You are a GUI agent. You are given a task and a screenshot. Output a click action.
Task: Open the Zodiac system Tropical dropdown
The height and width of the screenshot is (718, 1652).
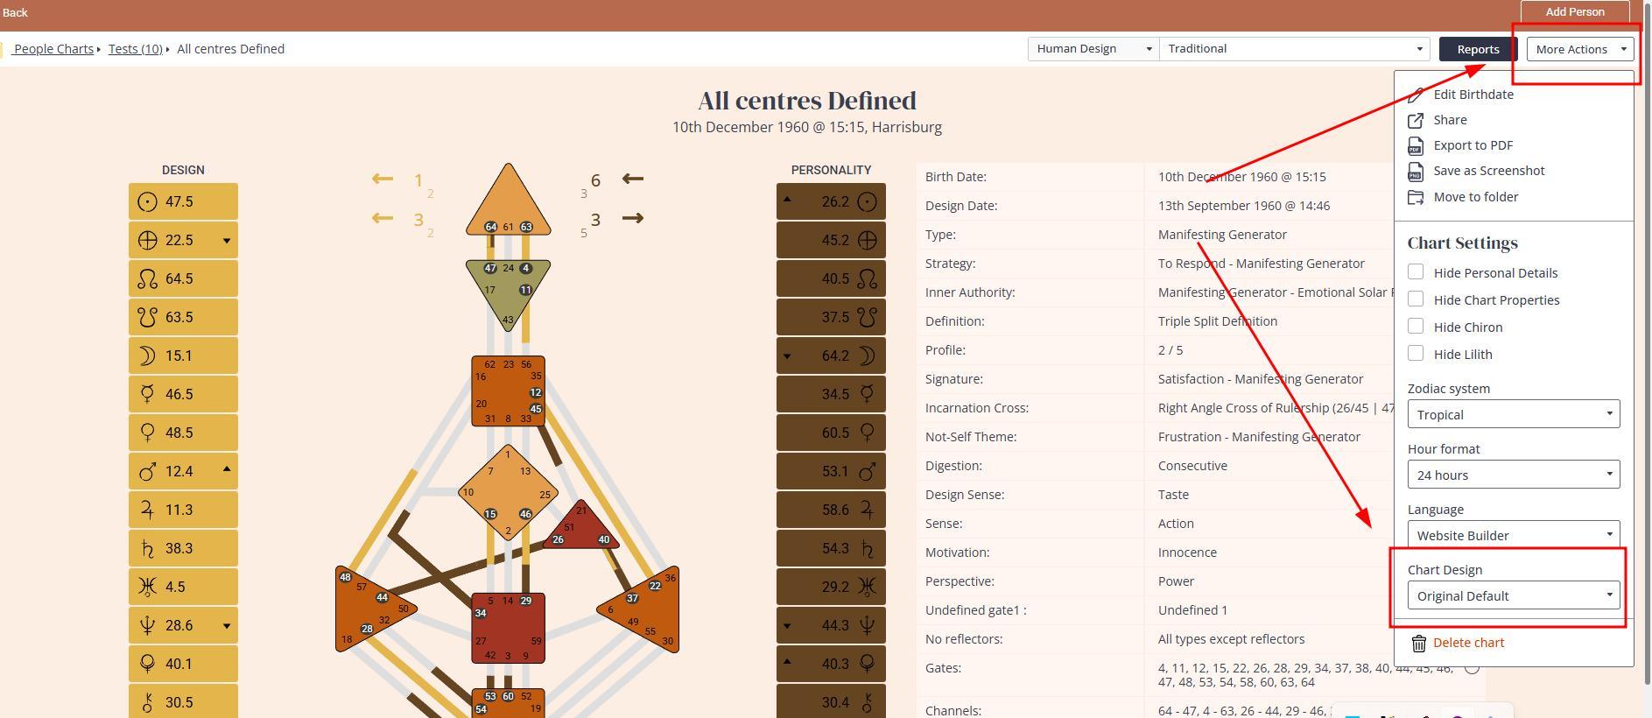(1513, 414)
